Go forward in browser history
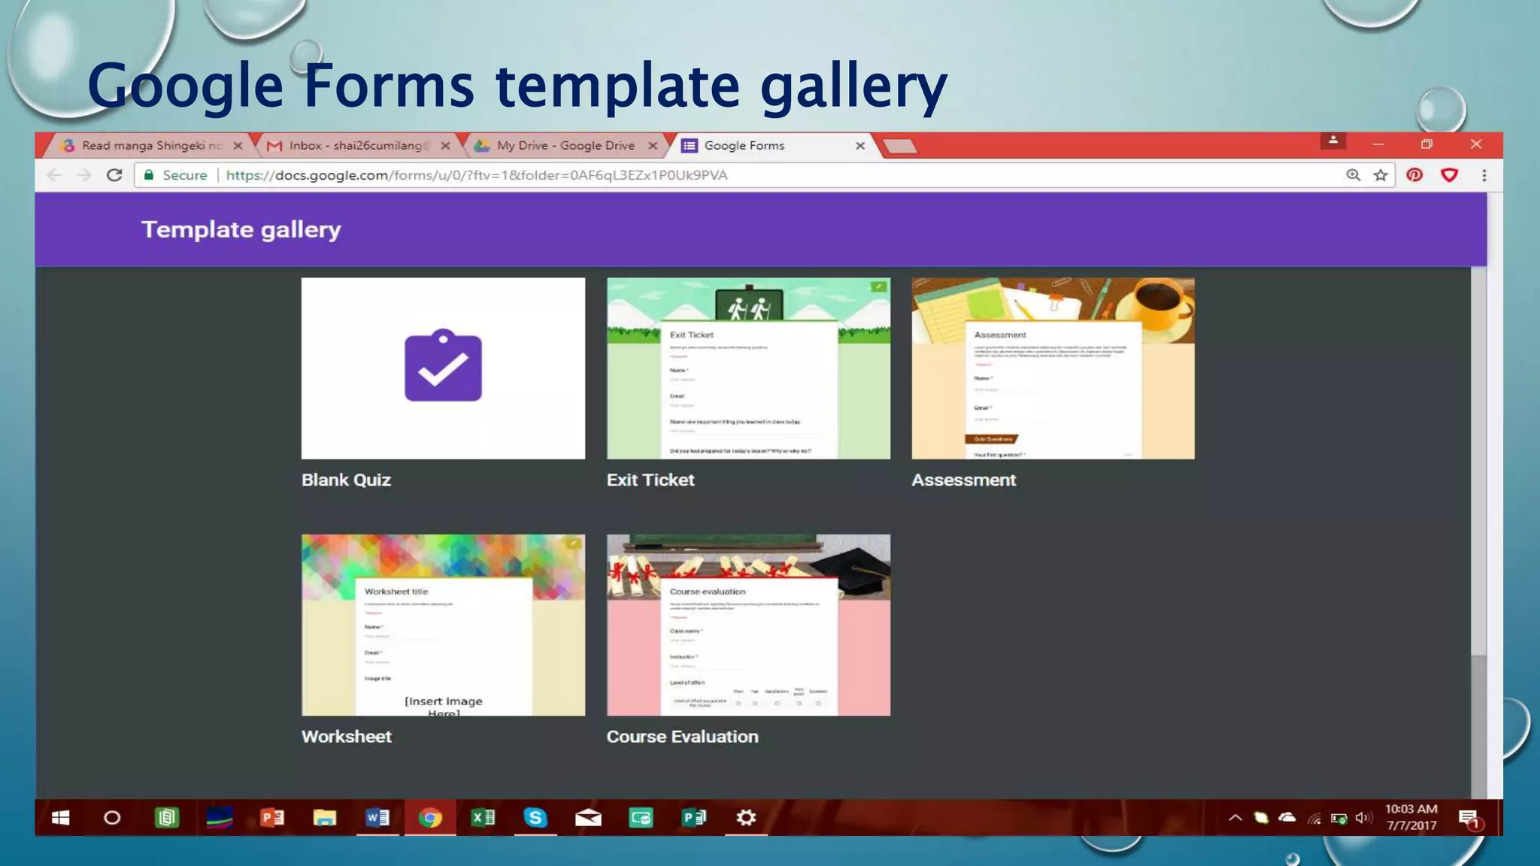 [x=84, y=175]
